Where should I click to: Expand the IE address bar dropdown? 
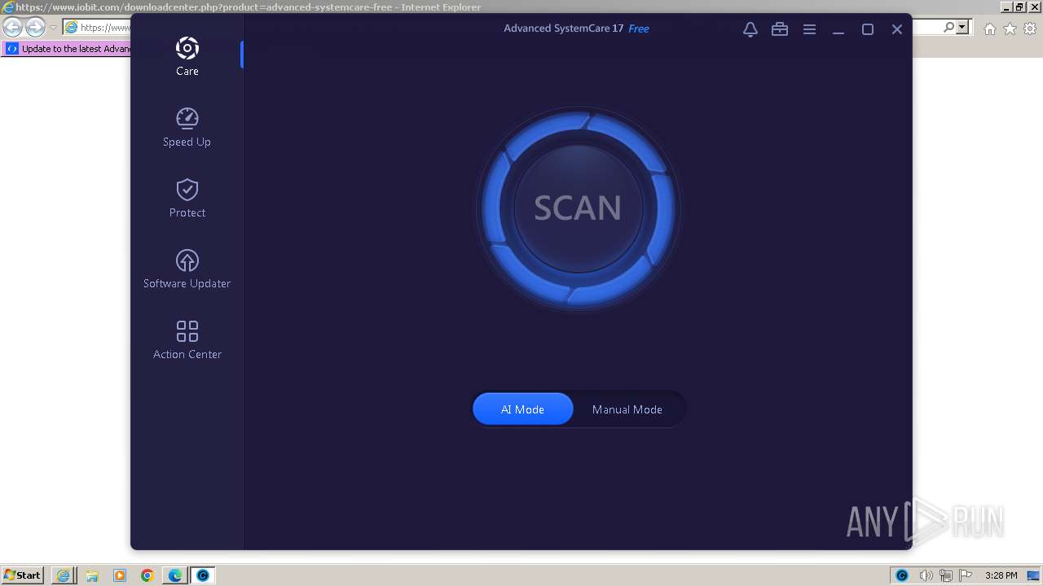pyautogui.click(x=963, y=28)
